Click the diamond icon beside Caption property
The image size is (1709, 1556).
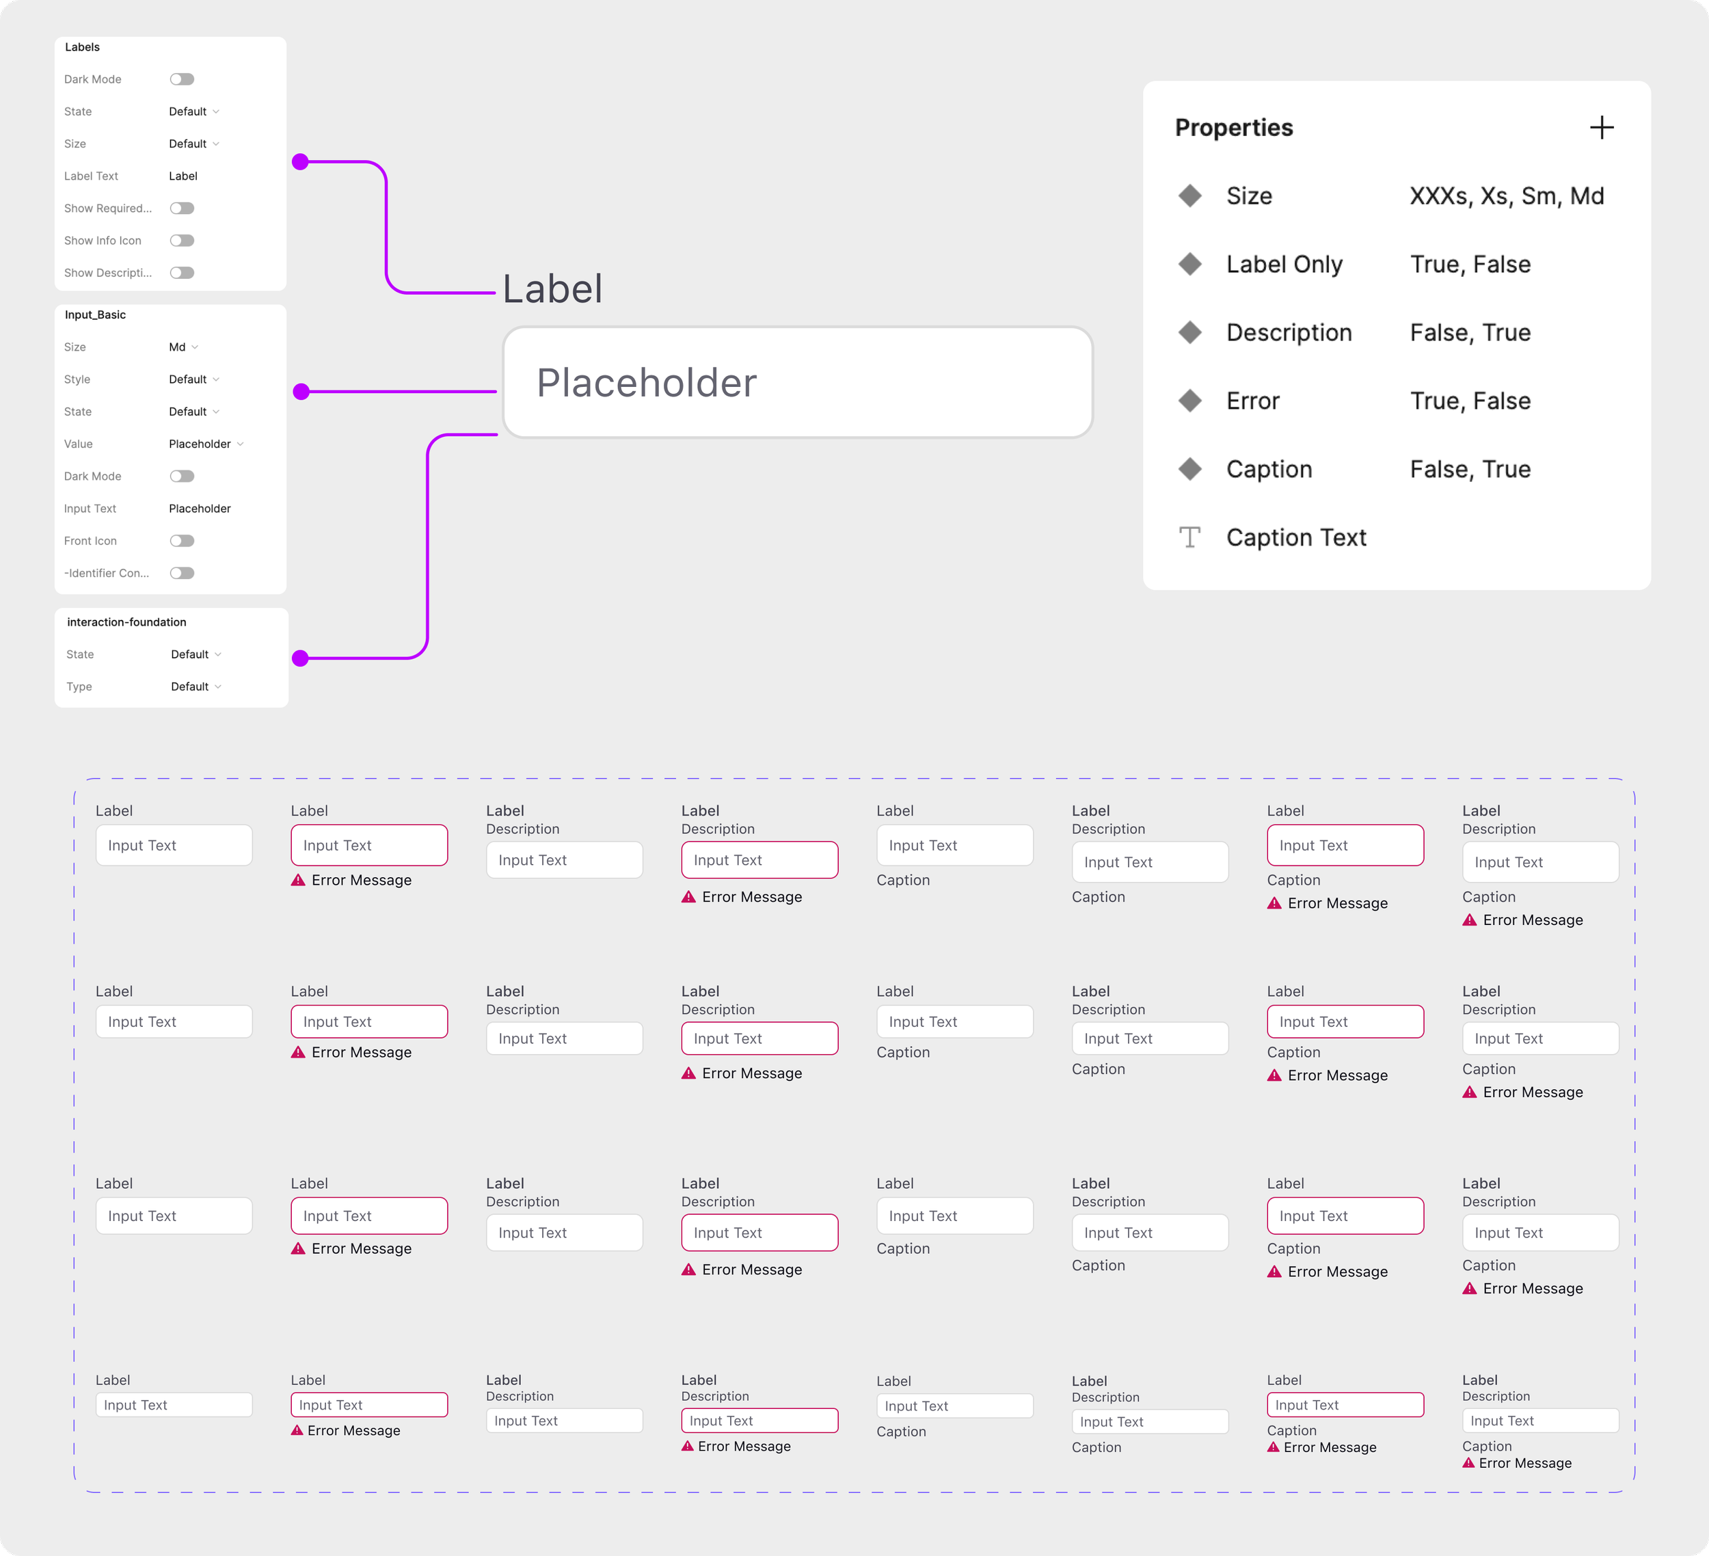1190,469
